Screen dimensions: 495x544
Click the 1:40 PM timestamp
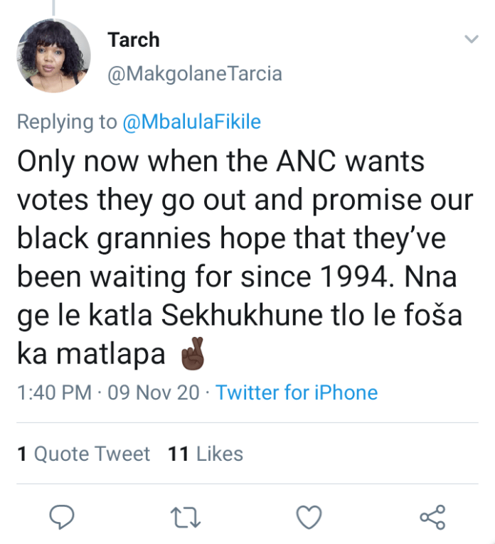pyautogui.click(x=53, y=393)
